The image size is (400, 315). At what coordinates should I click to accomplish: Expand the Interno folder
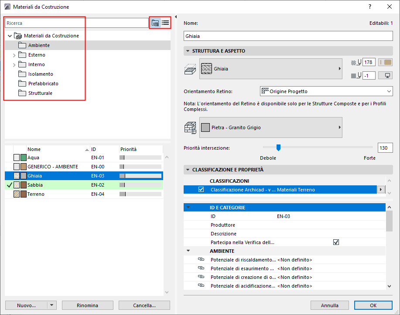[x=14, y=65]
